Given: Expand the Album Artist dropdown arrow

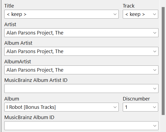Looking at the screenshot, I should point(154,51).
